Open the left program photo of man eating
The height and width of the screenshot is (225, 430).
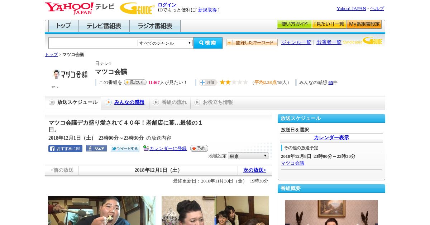102,210
